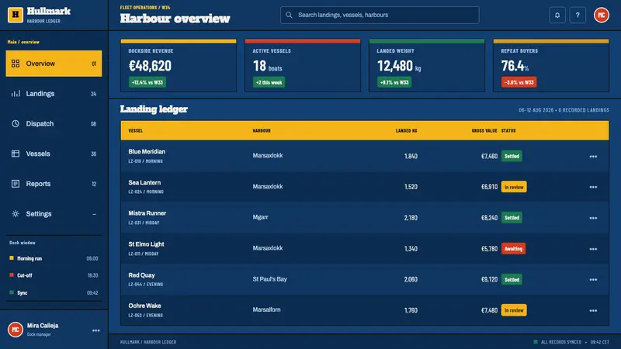Select the Settings sun-gear icon
621x349 pixels.
[x=16, y=214]
